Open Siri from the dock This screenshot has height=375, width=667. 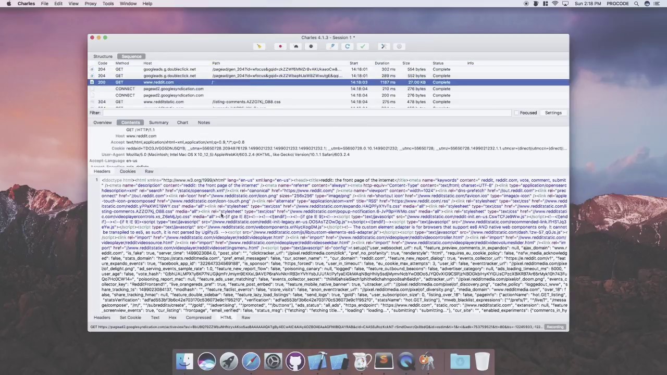(x=207, y=361)
